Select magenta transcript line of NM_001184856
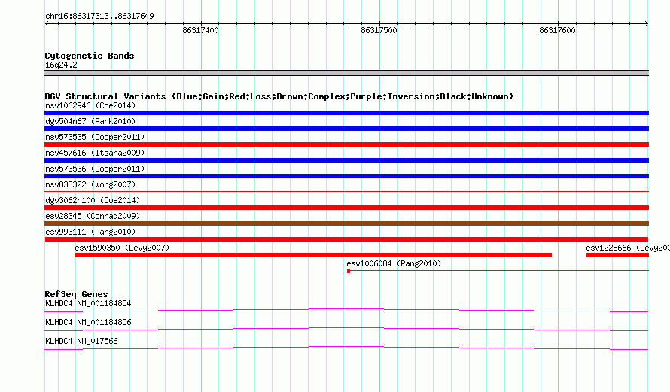Viewport: 670px width, 392px height. pos(346,329)
